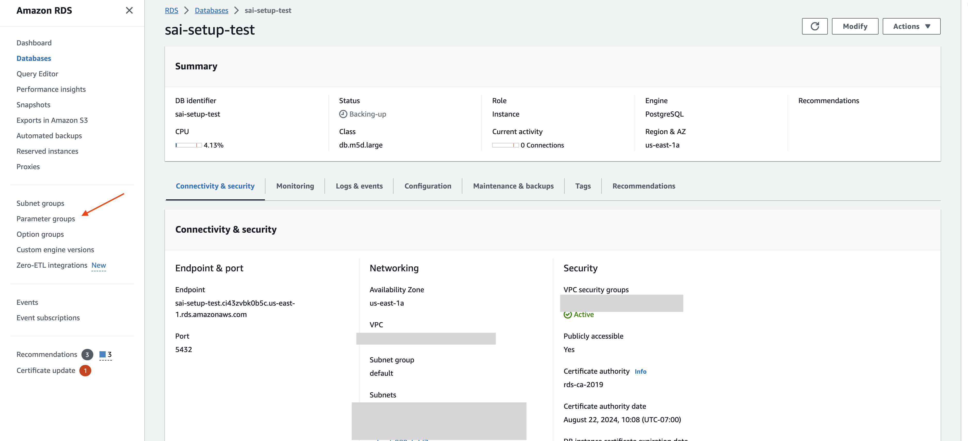Click the refresh icon button
Screen dimensions: 968x441
click(814, 26)
